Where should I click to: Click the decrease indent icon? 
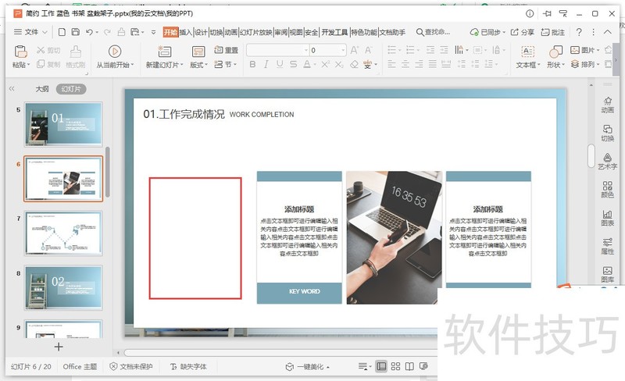pyautogui.click(x=430, y=50)
